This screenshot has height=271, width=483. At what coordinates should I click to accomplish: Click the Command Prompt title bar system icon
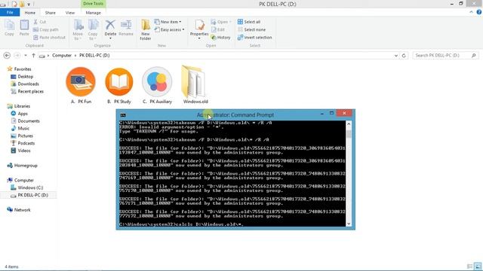123,115
